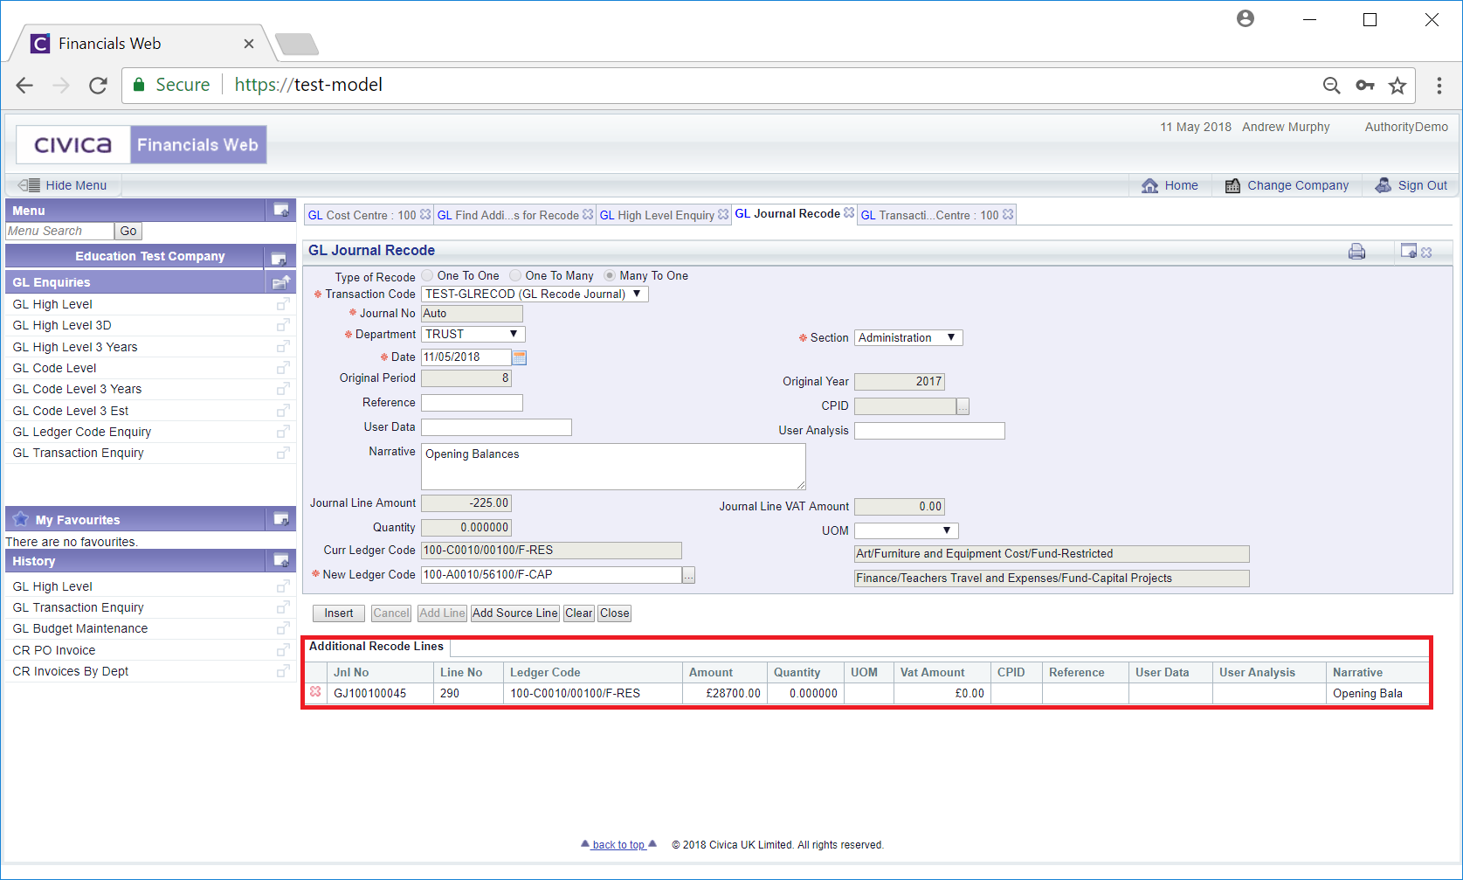
Task: Click the User Data input field
Action: click(496, 427)
